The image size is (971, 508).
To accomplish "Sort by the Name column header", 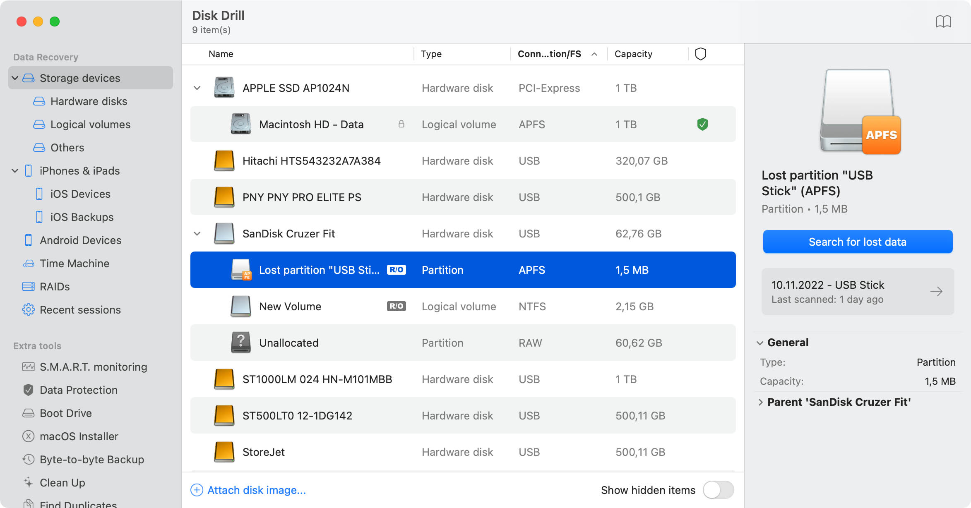I will (221, 54).
